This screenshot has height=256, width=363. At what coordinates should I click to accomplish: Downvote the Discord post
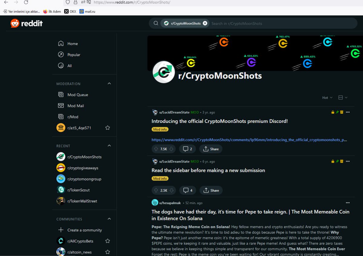(x=171, y=149)
